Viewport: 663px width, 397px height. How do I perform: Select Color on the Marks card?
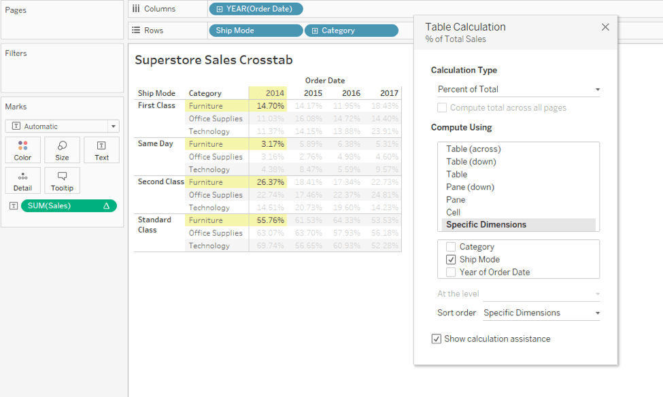(22, 150)
